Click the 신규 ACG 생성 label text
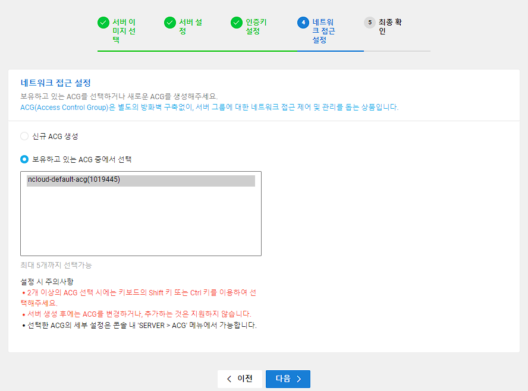 point(55,136)
